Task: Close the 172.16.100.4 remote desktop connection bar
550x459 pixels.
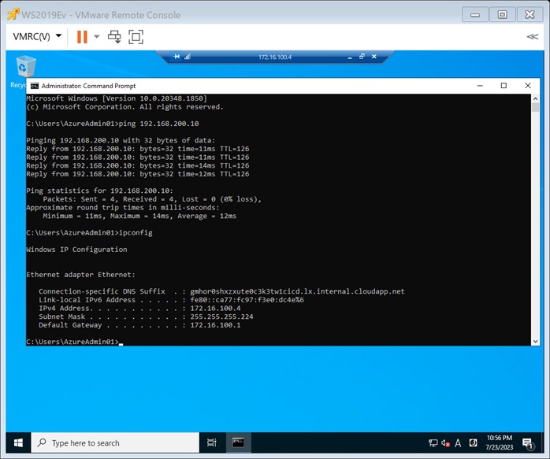Action: tap(374, 57)
